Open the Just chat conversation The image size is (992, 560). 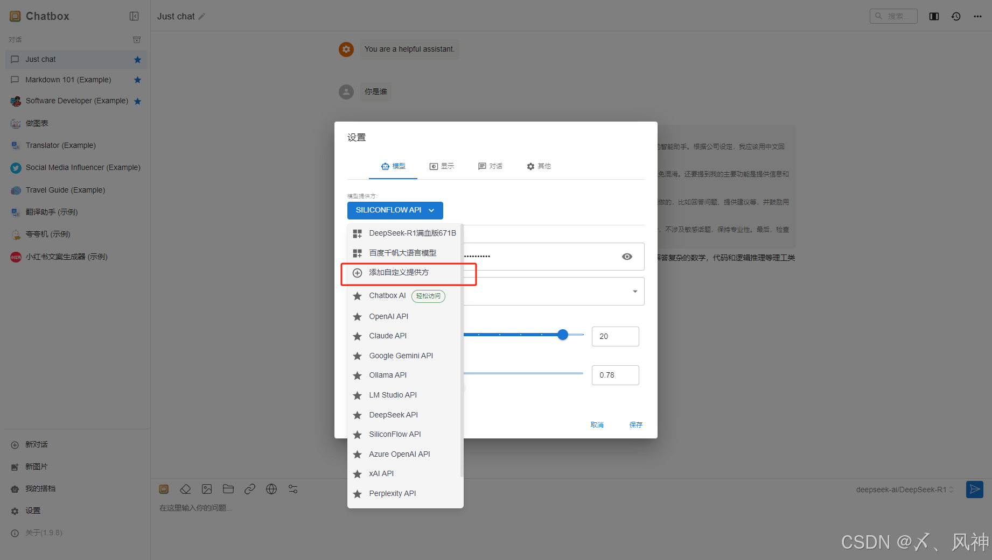coord(76,60)
